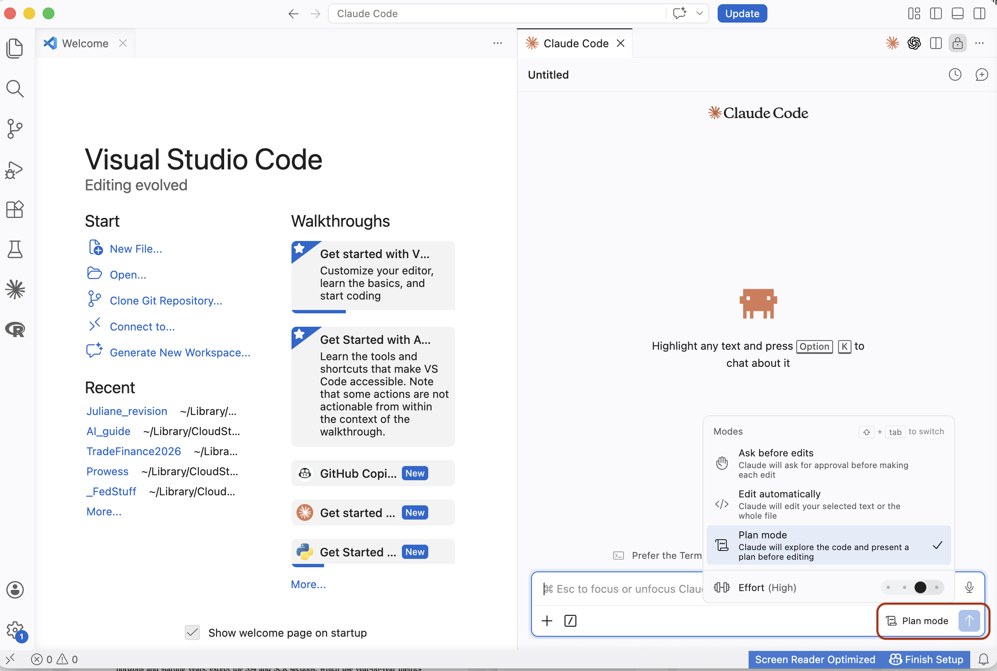The height and width of the screenshot is (671, 997).
Task: Send message with the arrow button
Action: (969, 621)
